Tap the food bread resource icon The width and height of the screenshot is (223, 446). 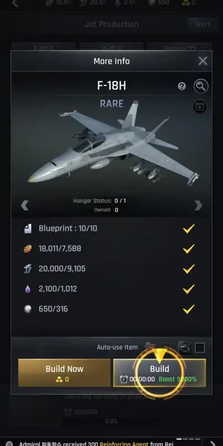click(27, 249)
